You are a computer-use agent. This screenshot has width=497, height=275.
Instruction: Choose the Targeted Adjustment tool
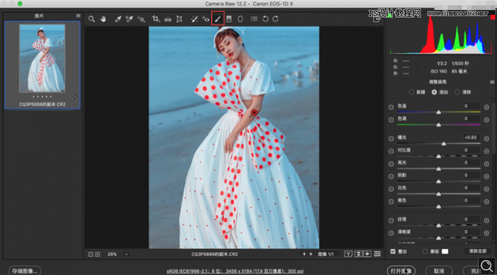tap(141, 19)
